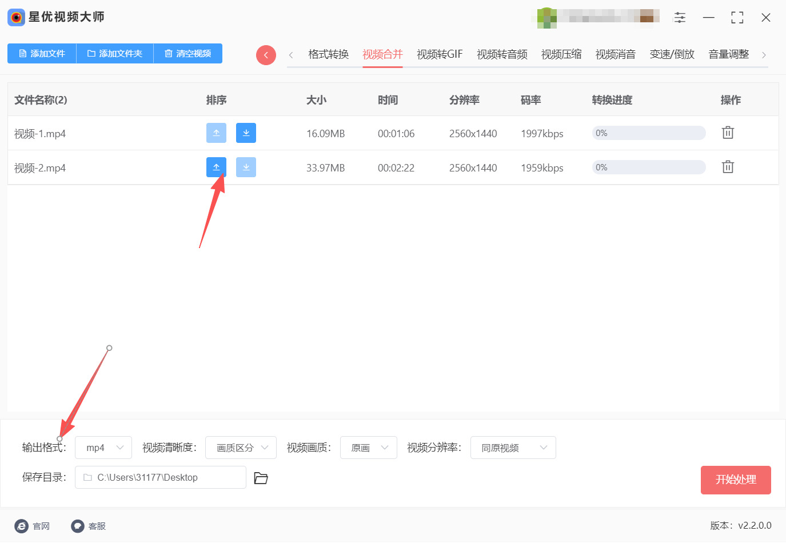
Task: Click the 1997kbps bitrate cell
Action: (x=542, y=134)
